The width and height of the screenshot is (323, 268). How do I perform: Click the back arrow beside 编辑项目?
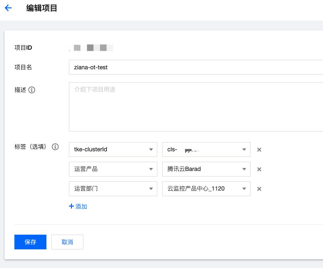tap(8, 8)
